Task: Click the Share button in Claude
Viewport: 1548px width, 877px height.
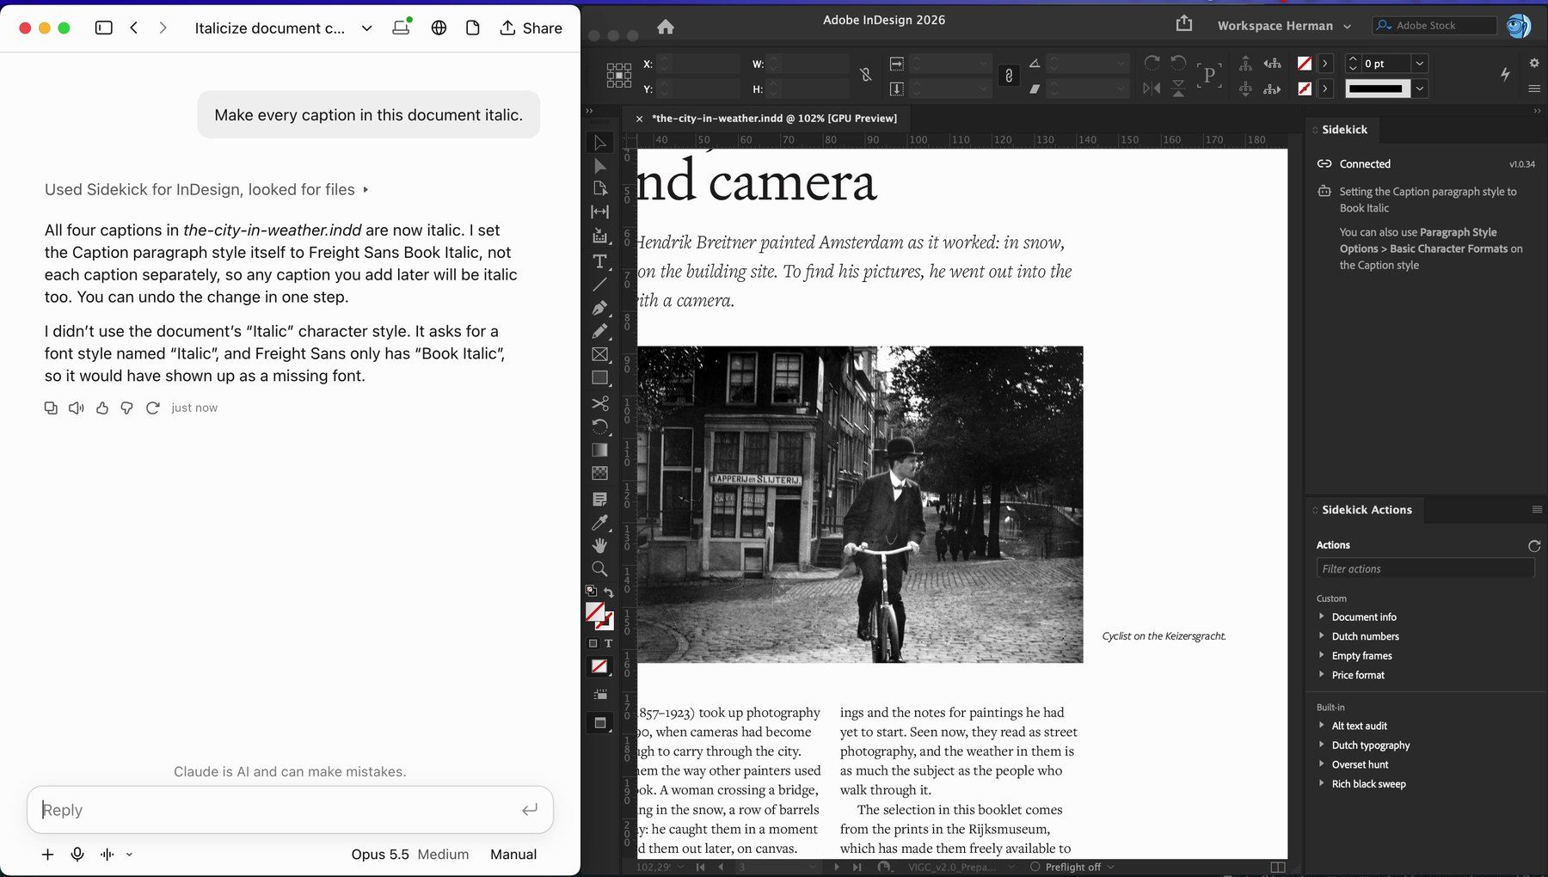Action: (x=531, y=28)
